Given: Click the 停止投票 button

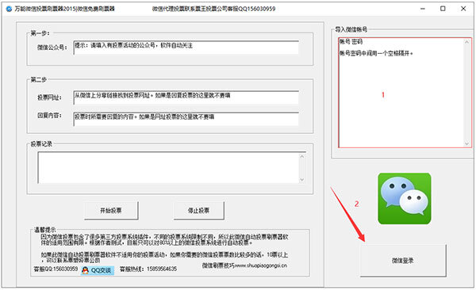Looking at the screenshot, I should [199, 210].
